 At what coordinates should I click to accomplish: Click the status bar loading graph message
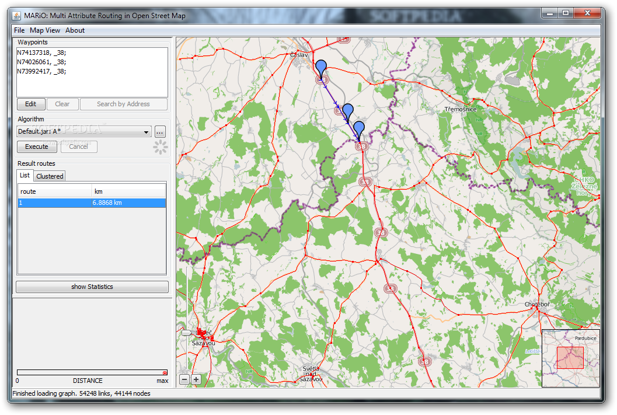tap(82, 393)
